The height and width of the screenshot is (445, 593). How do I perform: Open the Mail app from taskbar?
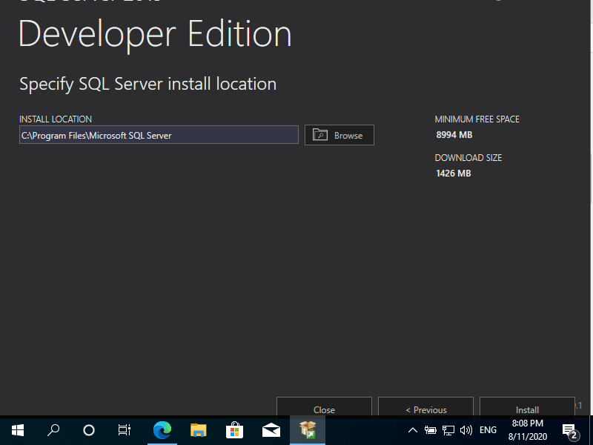click(271, 430)
